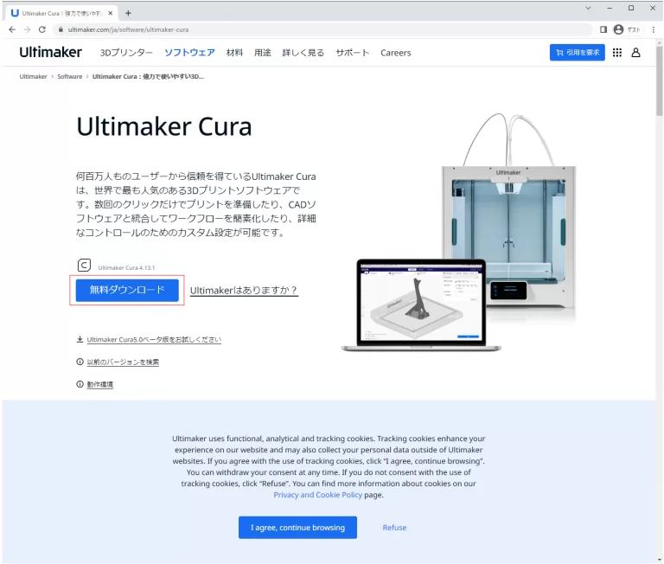Viewport: 664px width, 564px height.
Task: Open a new browser tab
Action: point(128,13)
